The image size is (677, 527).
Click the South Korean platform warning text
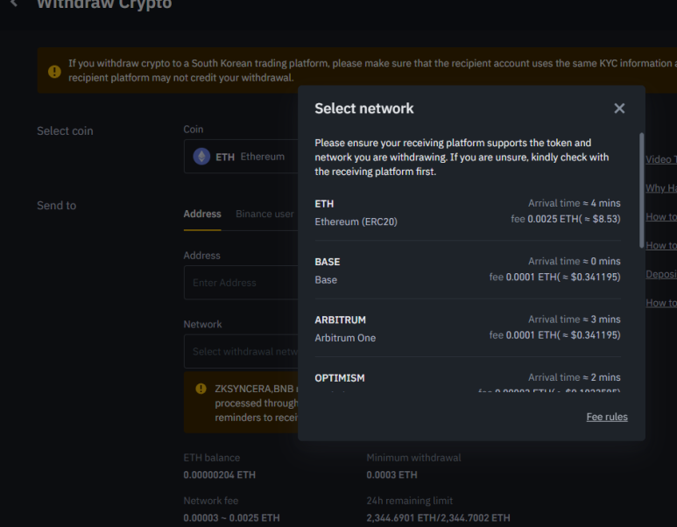coord(372,70)
